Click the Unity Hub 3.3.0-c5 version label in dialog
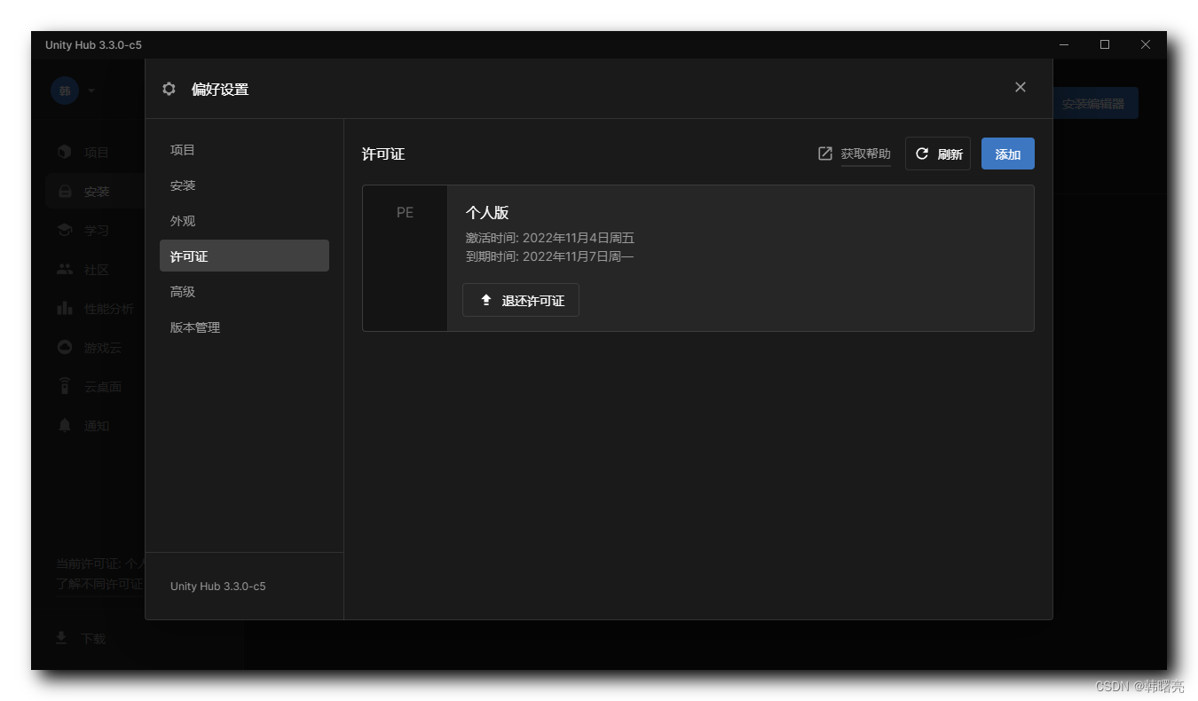The image size is (1198, 701). (x=218, y=587)
